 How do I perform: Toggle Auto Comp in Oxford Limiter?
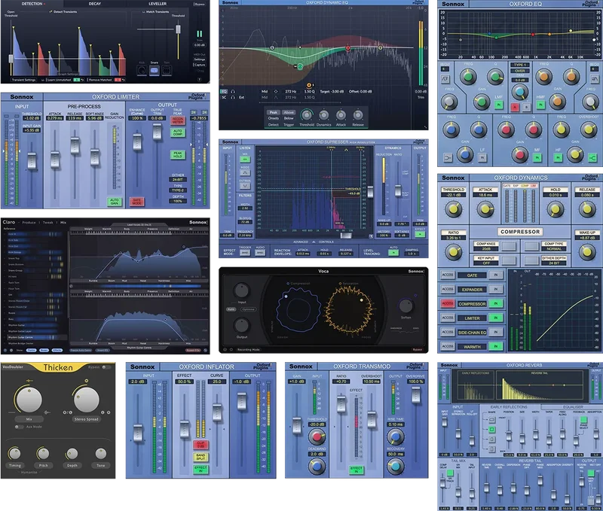point(177,132)
